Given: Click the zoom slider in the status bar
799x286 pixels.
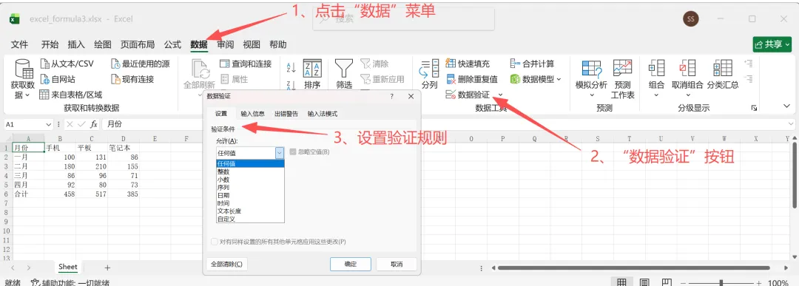Looking at the screenshot, I should coord(721,283).
